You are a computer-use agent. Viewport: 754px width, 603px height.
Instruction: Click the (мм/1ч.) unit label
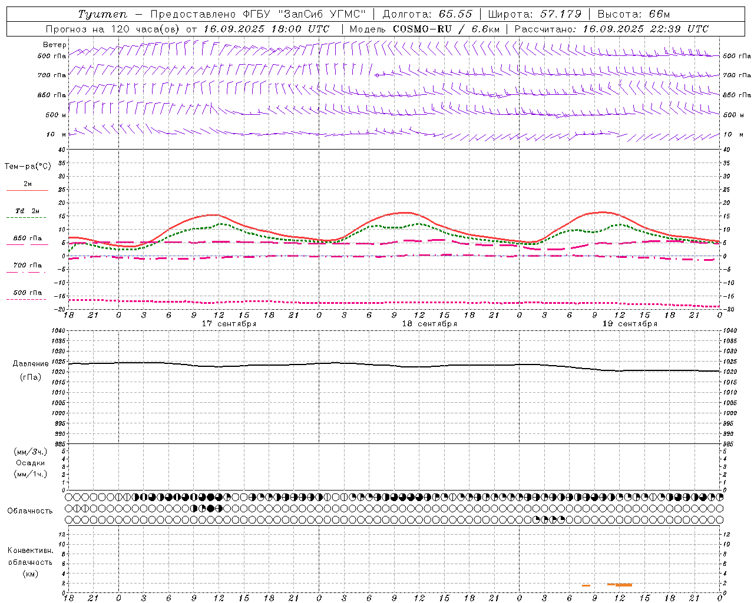31,474
